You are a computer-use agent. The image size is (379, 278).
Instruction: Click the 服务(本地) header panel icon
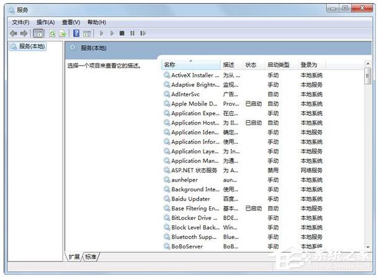click(73, 48)
